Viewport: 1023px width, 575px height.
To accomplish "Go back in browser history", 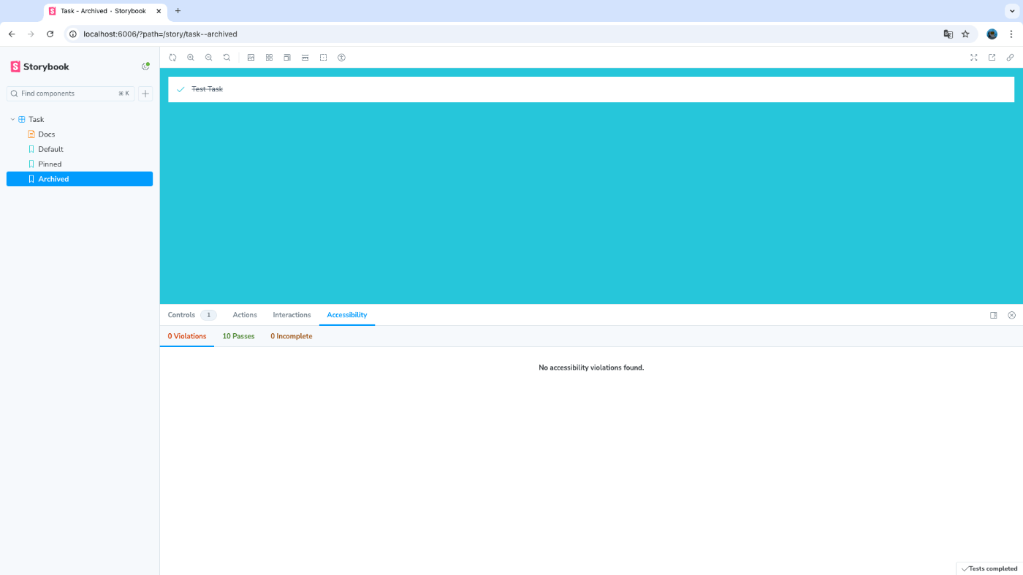I will (x=12, y=34).
